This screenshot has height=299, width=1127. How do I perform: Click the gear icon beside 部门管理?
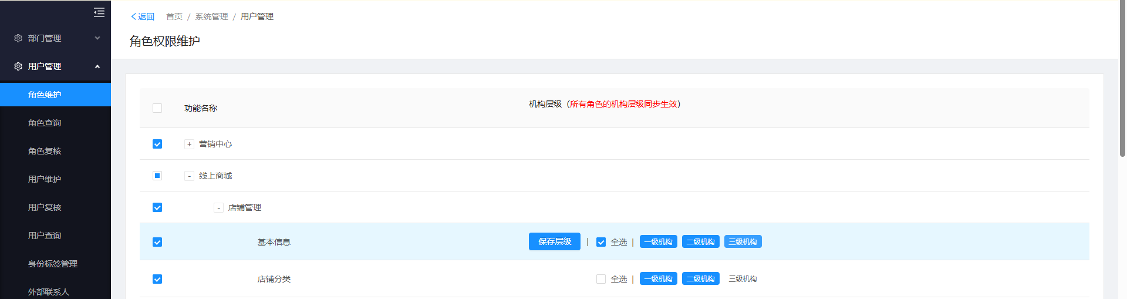click(x=18, y=38)
